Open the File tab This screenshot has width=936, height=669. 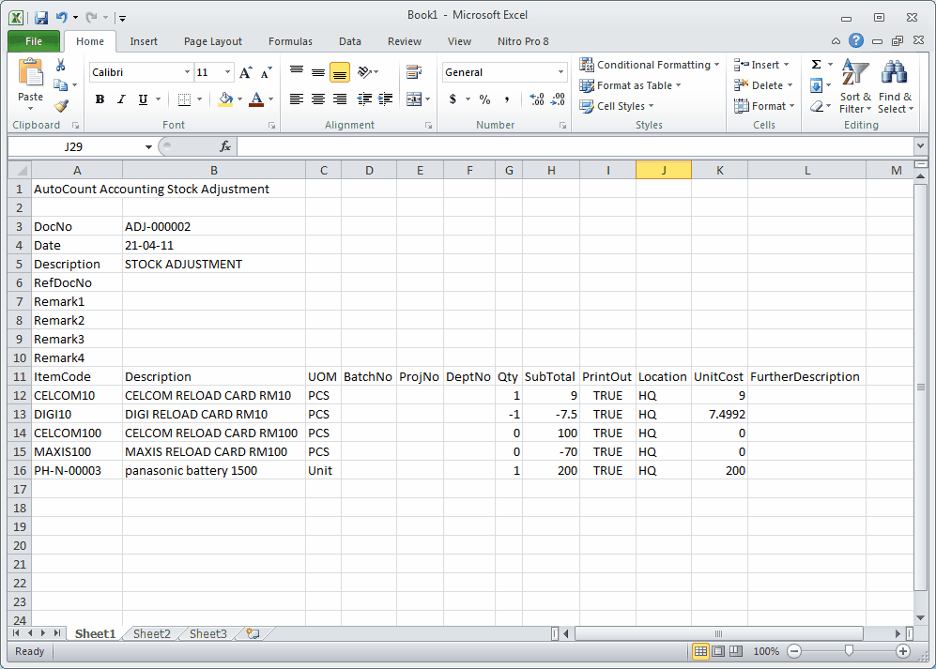(x=34, y=41)
